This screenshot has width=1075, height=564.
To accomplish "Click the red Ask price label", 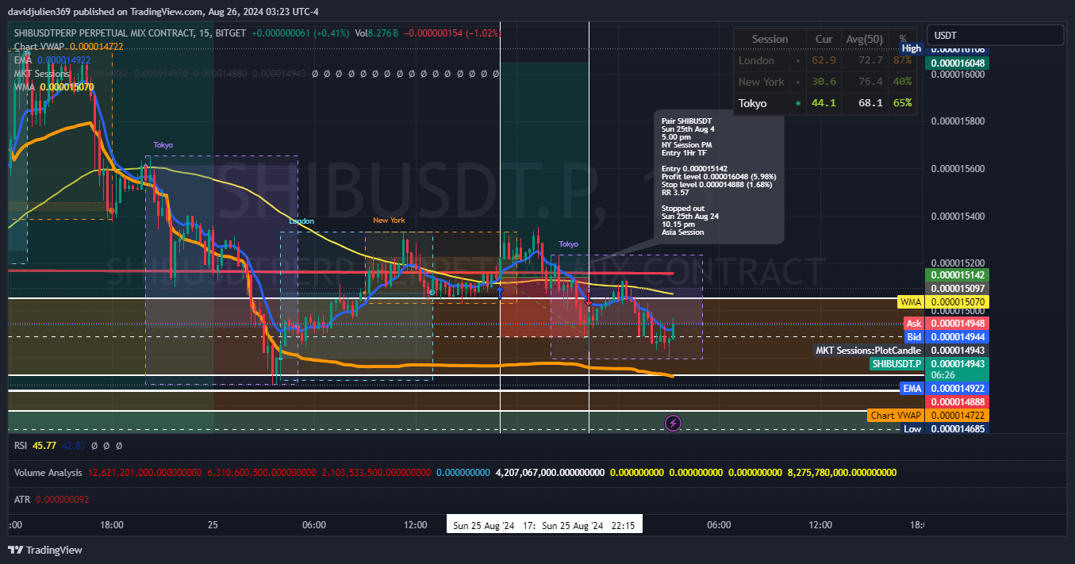I will tap(914, 324).
